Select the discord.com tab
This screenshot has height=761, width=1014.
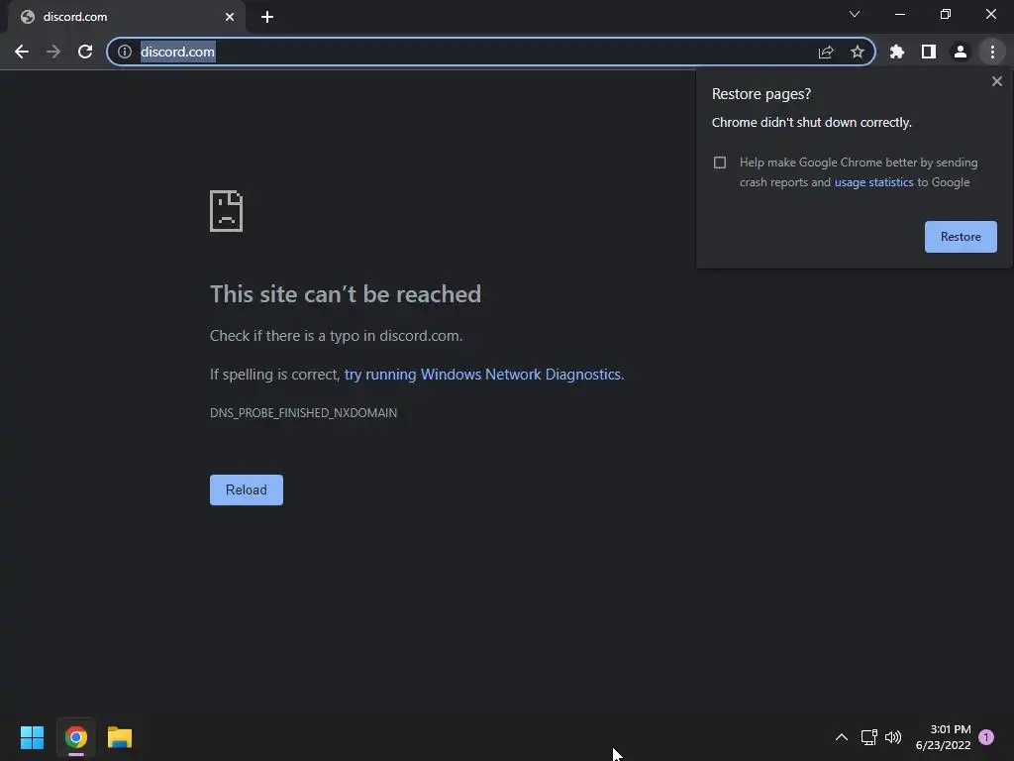(x=126, y=17)
